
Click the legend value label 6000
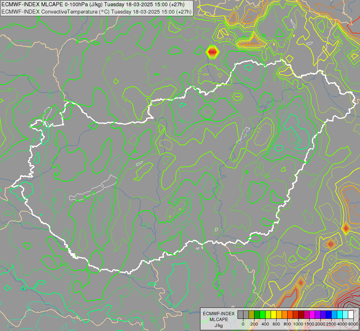coord(353,324)
